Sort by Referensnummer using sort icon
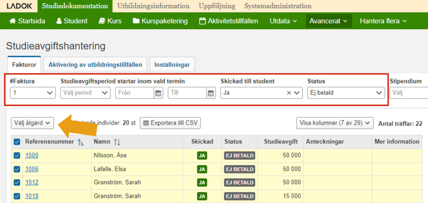The height and width of the screenshot is (203, 428). click(81, 142)
